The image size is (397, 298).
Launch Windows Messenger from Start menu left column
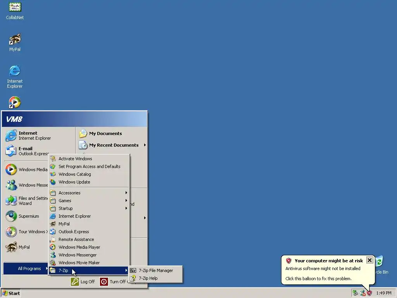(x=26, y=185)
